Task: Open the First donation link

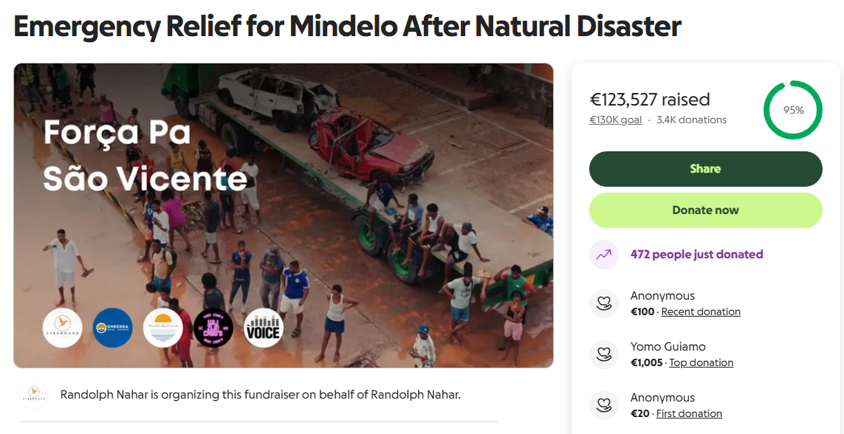Action: tap(690, 413)
